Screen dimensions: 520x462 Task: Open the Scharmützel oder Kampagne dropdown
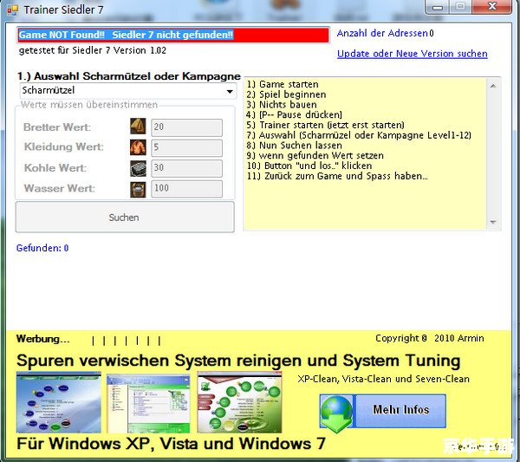pyautogui.click(x=128, y=91)
